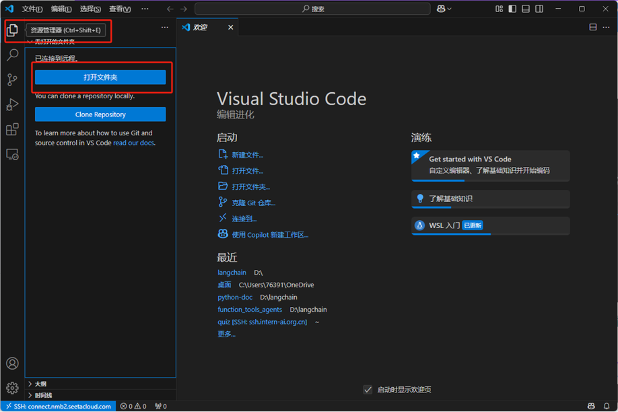
Task: Click the remote icon beside 连接到
Action: 223,217
